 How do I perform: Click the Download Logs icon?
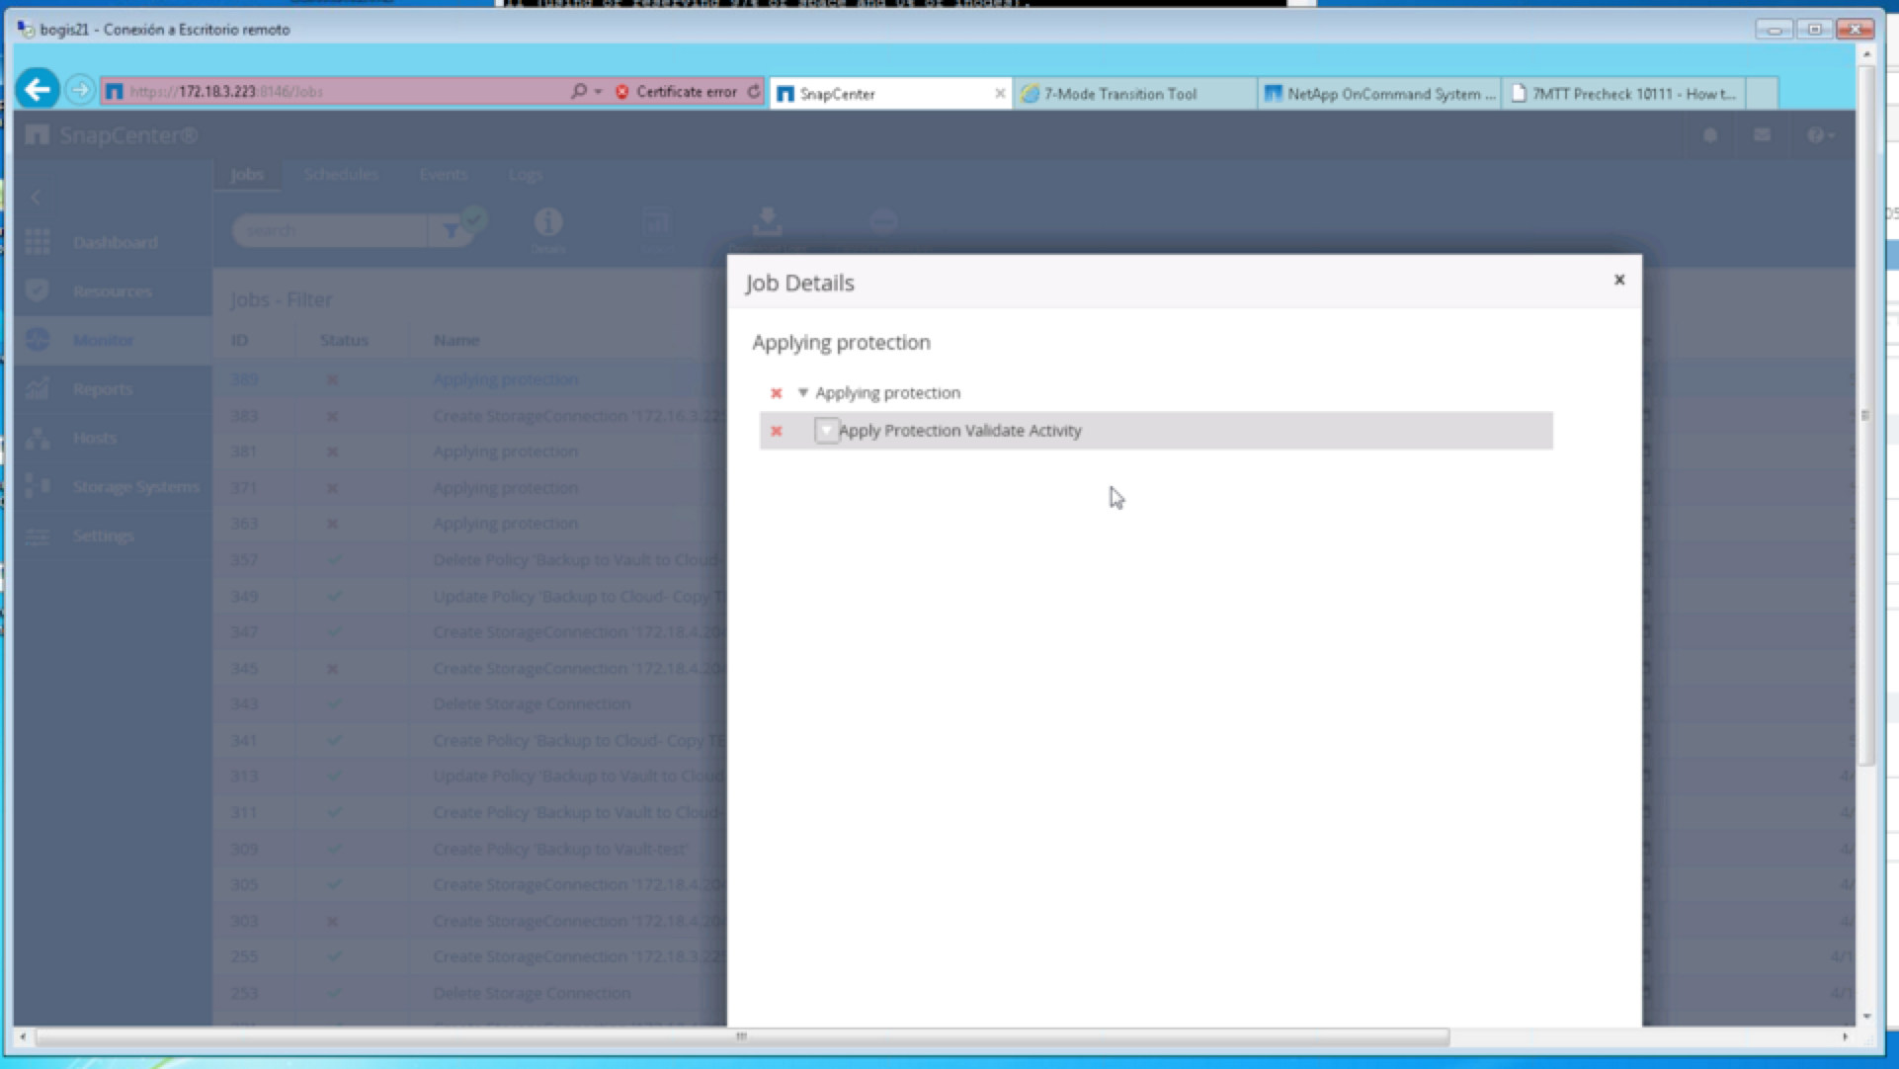tap(767, 222)
